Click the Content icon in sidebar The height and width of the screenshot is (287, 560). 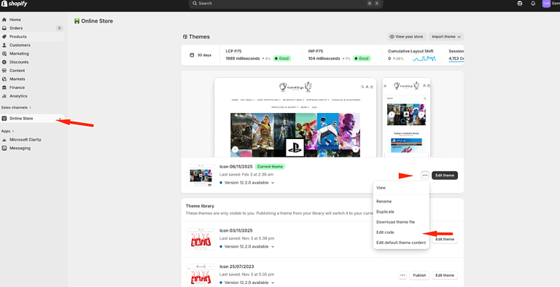click(4, 71)
